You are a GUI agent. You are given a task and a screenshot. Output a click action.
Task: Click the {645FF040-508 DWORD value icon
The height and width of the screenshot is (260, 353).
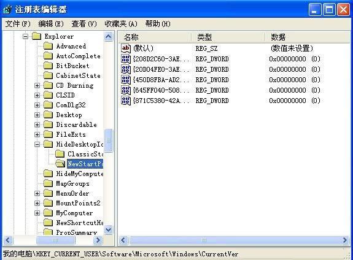click(x=126, y=90)
